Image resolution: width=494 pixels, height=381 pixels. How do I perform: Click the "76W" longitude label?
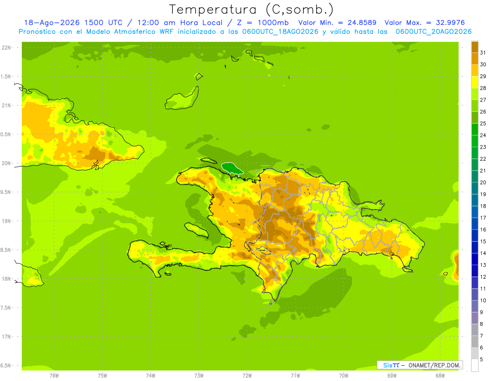[54, 376]
